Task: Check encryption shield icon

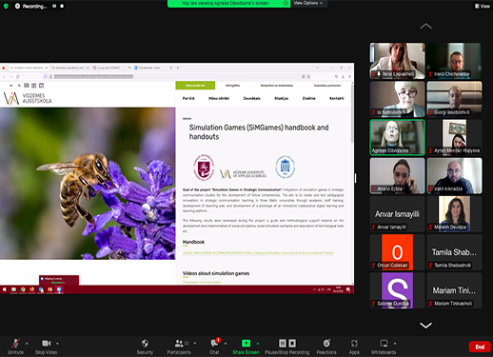Action: pos(6,6)
